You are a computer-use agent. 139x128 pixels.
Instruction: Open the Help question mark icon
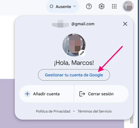coord(89,6)
